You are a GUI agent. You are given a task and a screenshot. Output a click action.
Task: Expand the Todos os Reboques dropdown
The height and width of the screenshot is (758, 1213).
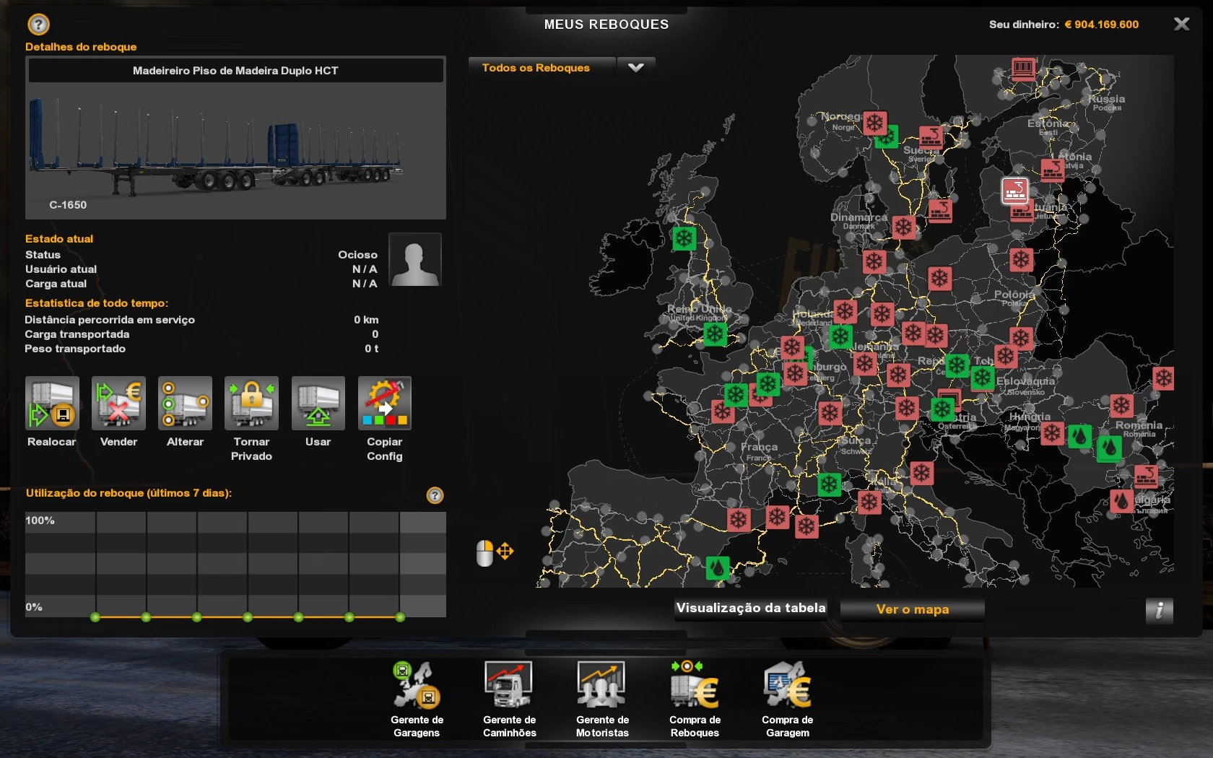pos(635,68)
